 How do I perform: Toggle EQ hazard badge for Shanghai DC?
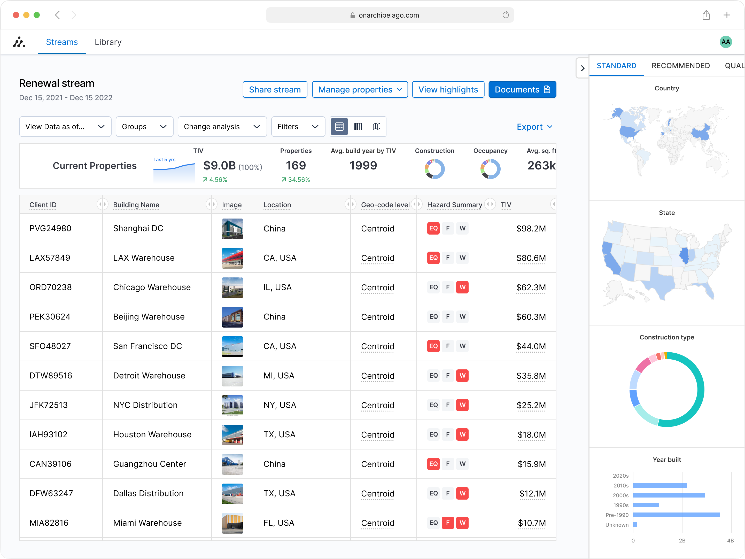click(433, 228)
